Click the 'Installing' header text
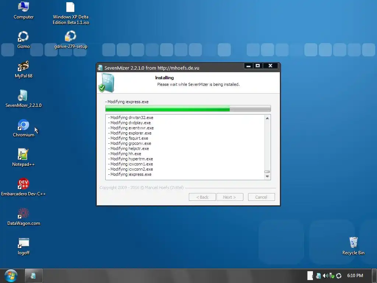The width and height of the screenshot is (377, 283). (165, 78)
